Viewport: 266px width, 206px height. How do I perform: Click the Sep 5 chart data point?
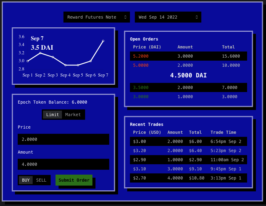tap(78, 65)
